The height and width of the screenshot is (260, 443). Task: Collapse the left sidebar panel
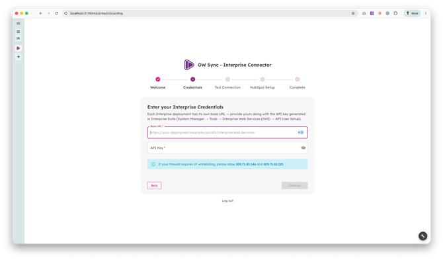(x=18, y=23)
